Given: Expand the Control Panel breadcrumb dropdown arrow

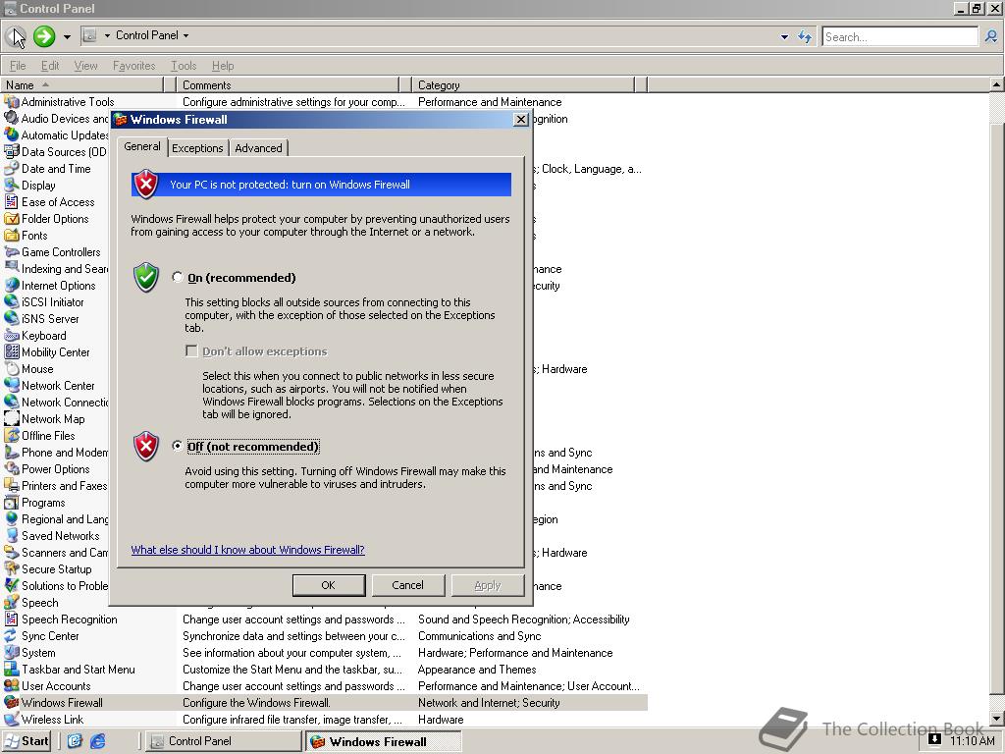Looking at the screenshot, I should click(185, 36).
